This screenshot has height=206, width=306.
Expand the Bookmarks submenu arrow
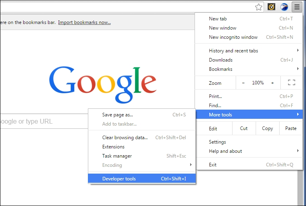click(298, 69)
